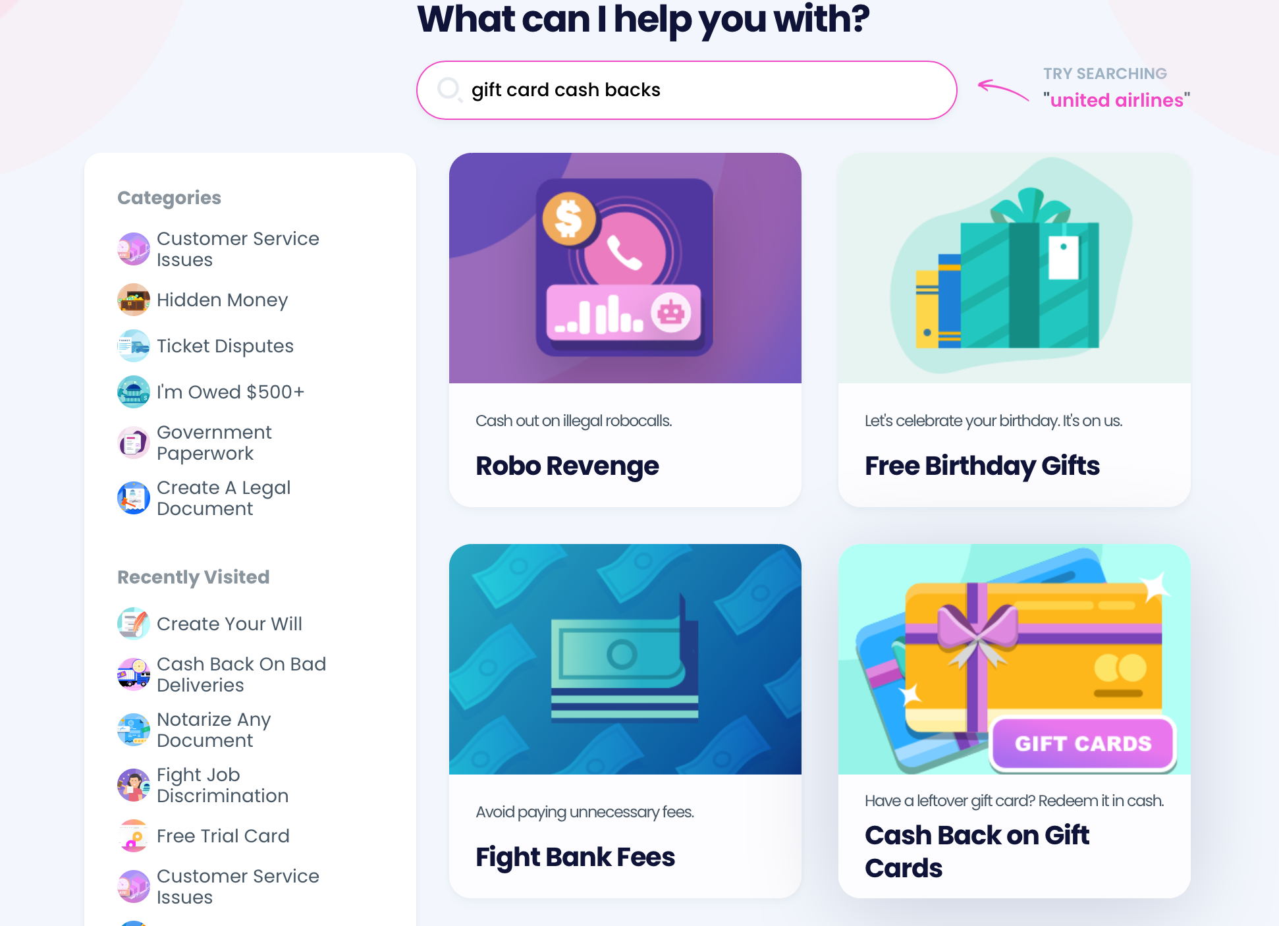1279x926 pixels.
Task: Click the Customer Service Issues category icon
Action: [x=133, y=249]
